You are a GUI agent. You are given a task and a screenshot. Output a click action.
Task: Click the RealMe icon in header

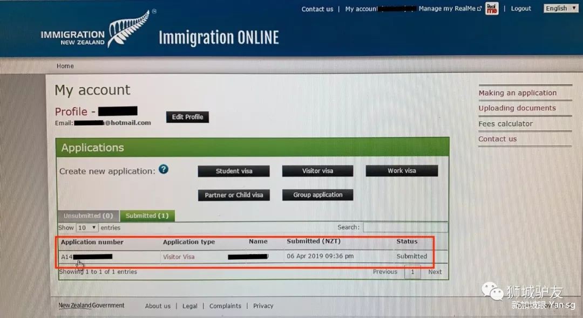click(491, 9)
